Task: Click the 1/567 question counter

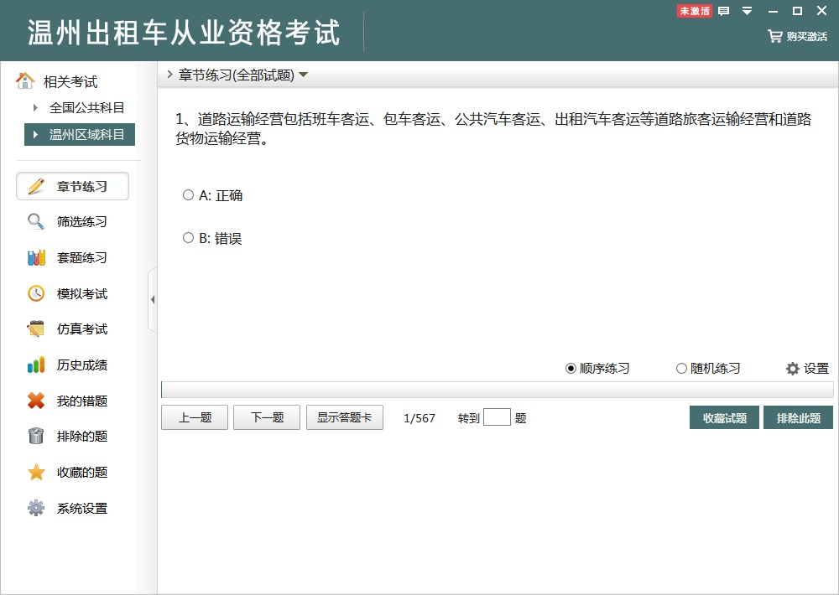Action: (x=419, y=418)
